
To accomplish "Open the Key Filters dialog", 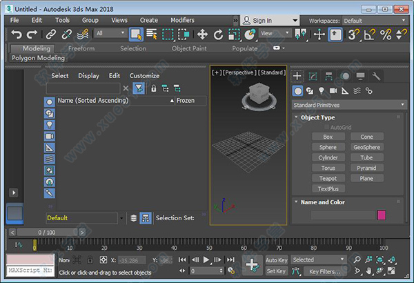I will (x=325, y=272).
